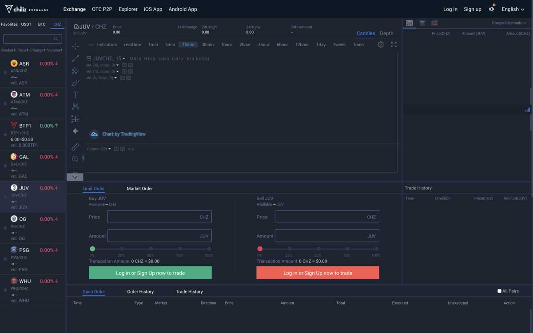Favorite the GAL star icon
Image resolution: width=533 pixels, height=333 pixels.
(x=5, y=165)
